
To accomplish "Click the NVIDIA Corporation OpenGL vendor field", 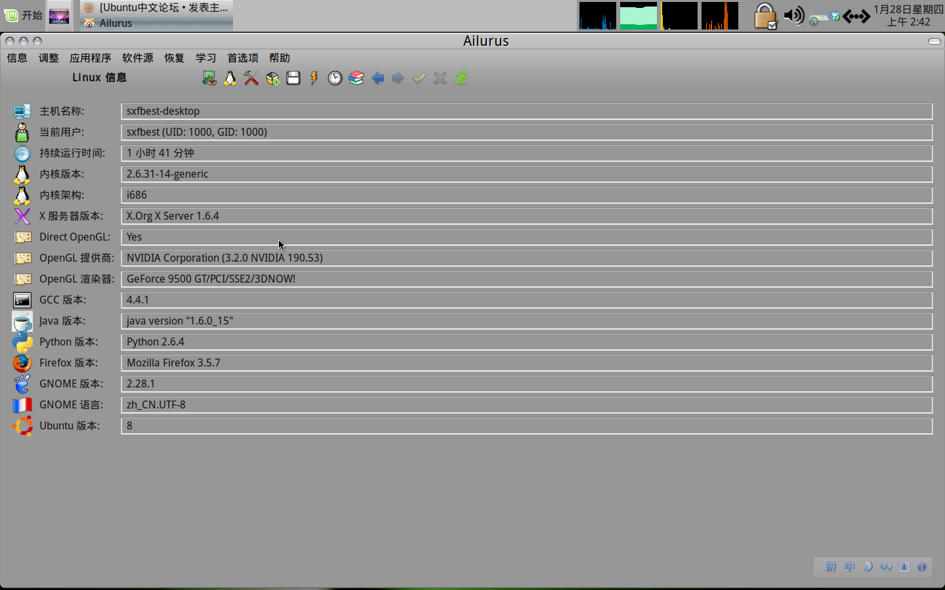I will pos(527,258).
